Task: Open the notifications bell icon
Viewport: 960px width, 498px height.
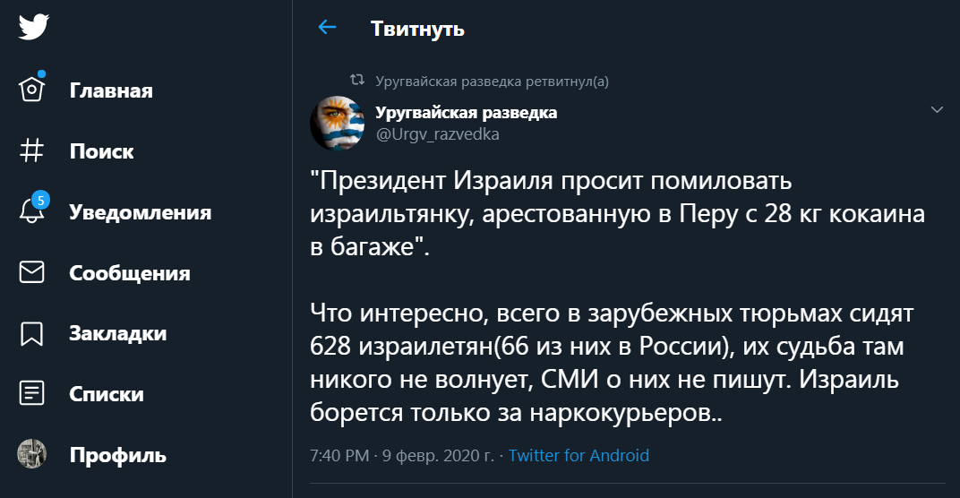Action: (32, 211)
